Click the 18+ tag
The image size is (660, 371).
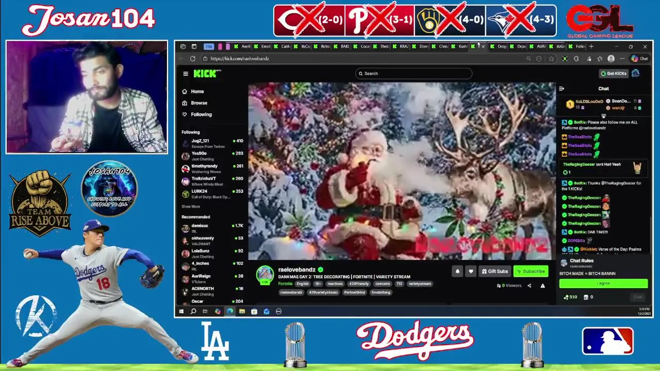tap(318, 283)
